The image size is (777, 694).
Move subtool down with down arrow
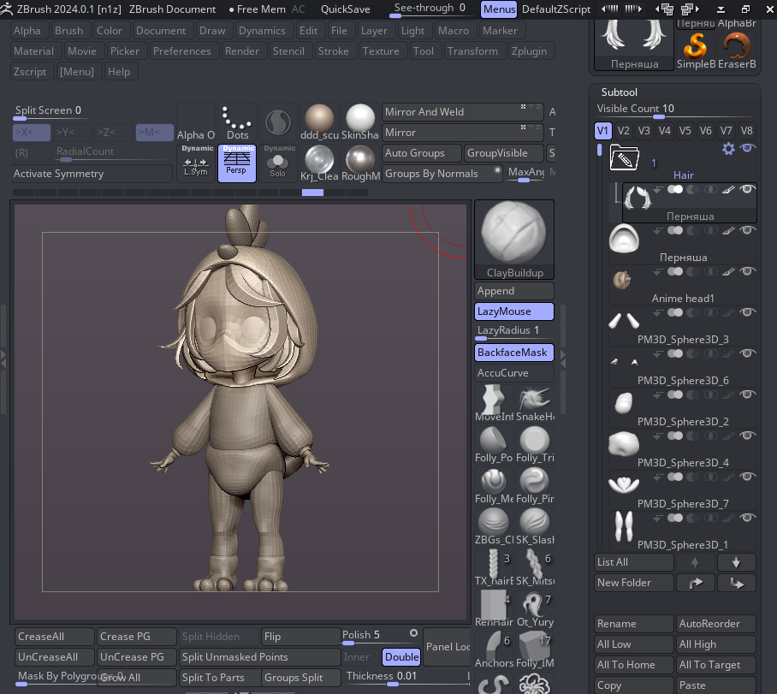point(736,562)
